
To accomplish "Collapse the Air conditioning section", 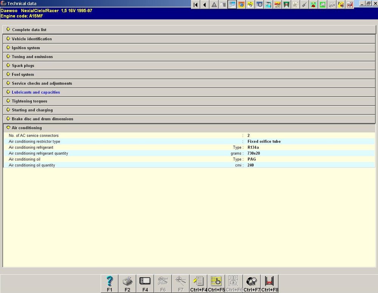I will [x=189, y=128].
